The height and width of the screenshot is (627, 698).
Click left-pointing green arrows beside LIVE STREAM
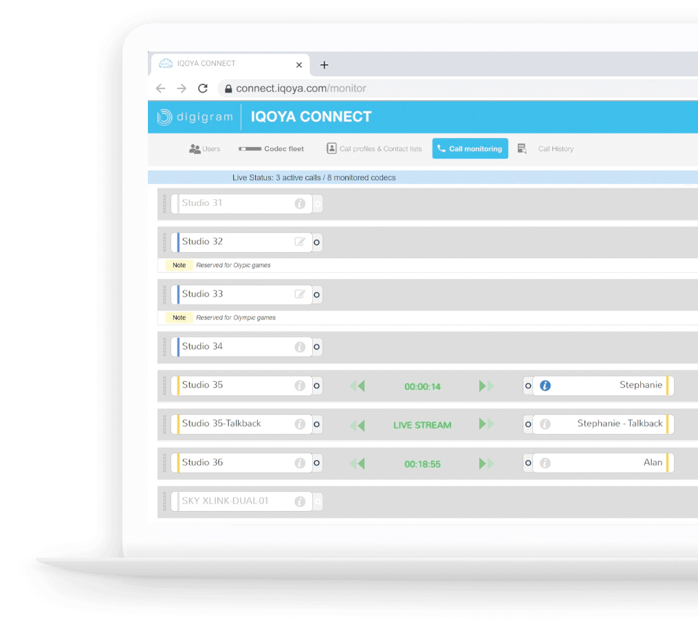[358, 425]
